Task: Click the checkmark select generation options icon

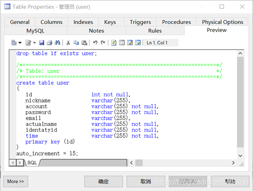Action: [138, 43]
